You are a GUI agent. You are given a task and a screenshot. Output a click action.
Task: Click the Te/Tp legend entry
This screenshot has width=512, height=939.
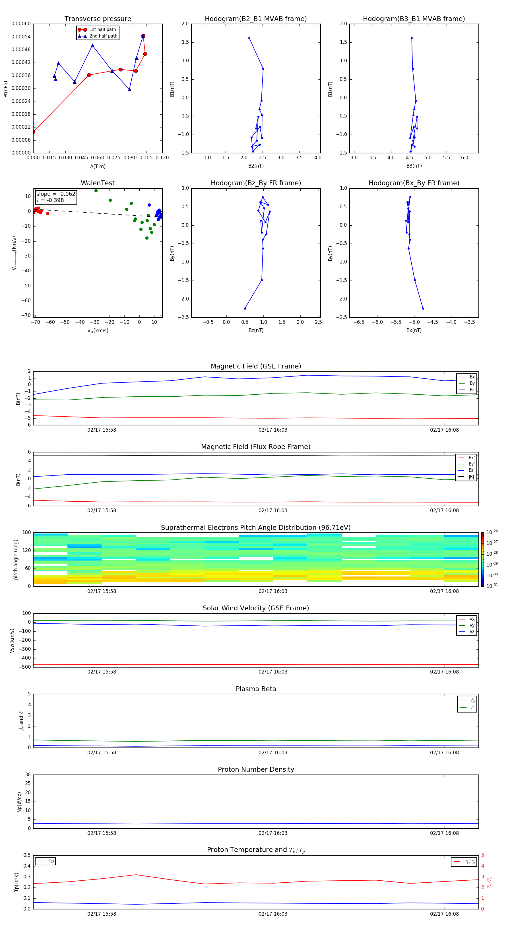coord(464,862)
